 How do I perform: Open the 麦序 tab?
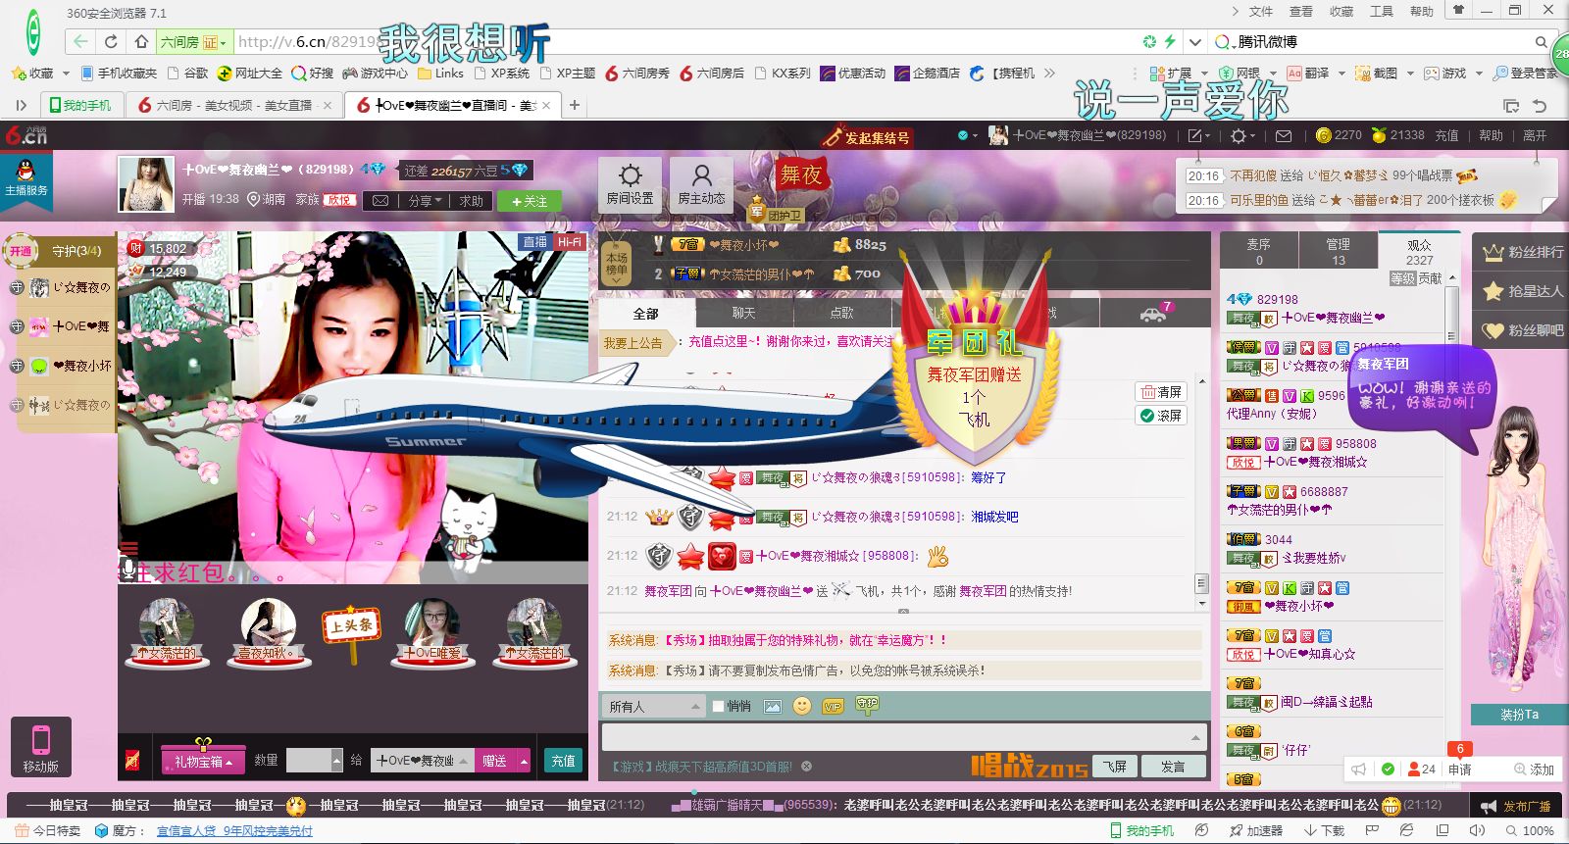point(1259,251)
